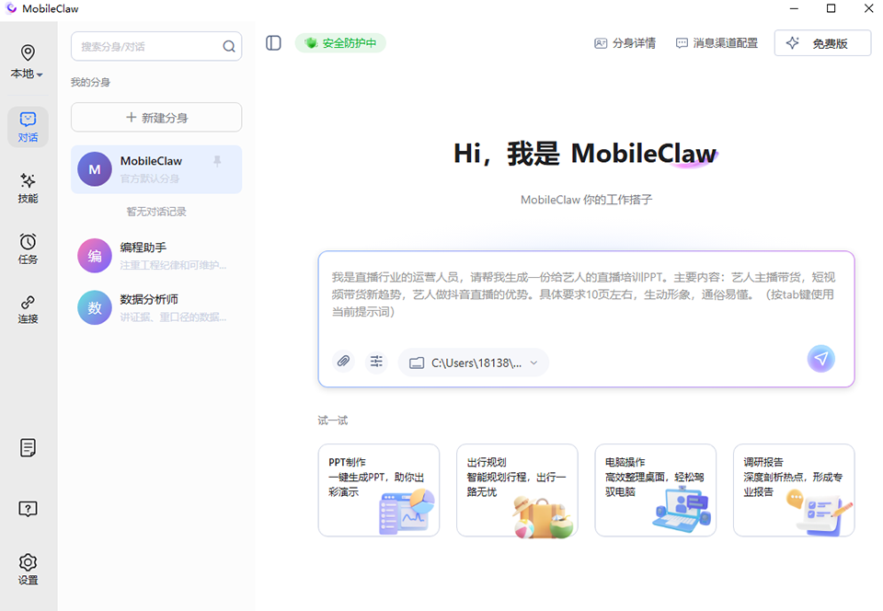Open 消息渠道配置 channel settings
The width and height of the screenshot is (883, 611).
717,43
